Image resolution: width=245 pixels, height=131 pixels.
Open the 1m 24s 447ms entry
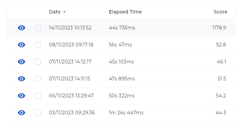point(126,113)
